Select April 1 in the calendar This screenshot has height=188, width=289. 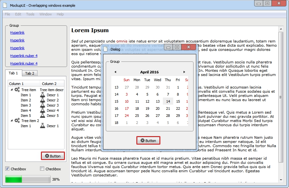pos(178,87)
